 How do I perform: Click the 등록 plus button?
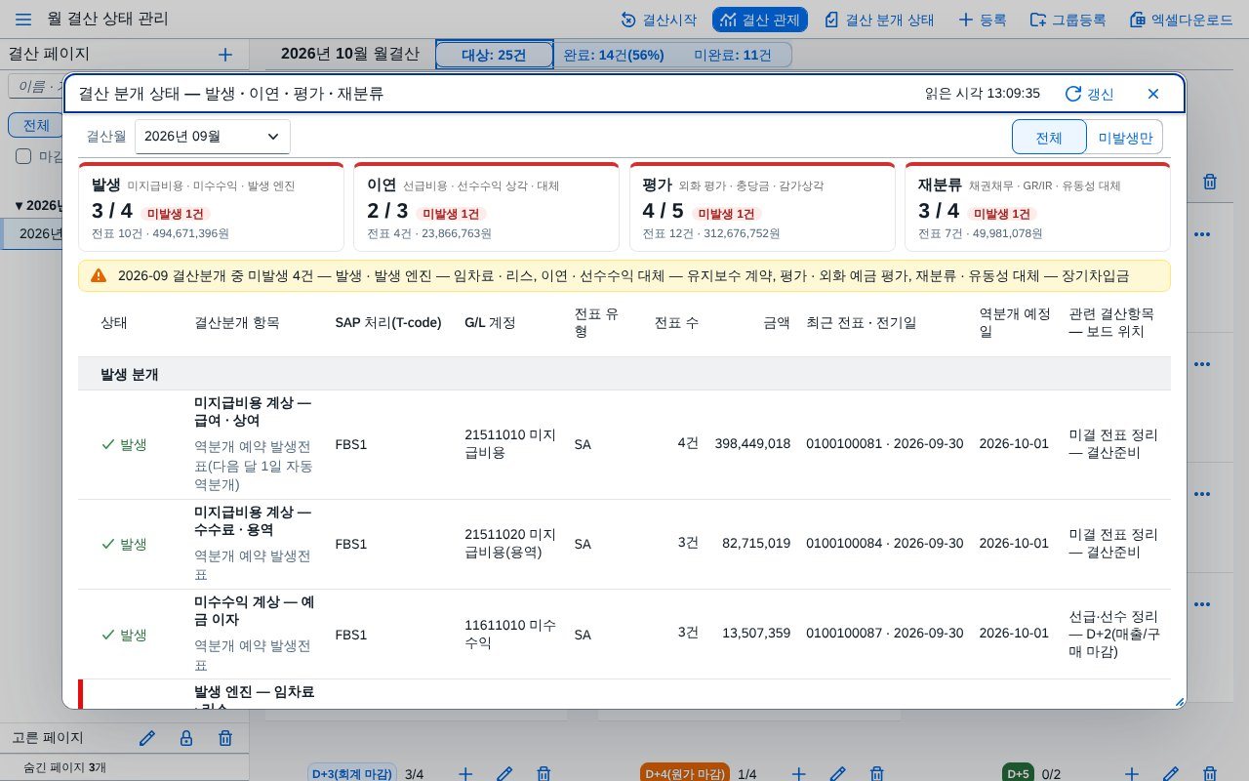tap(983, 20)
